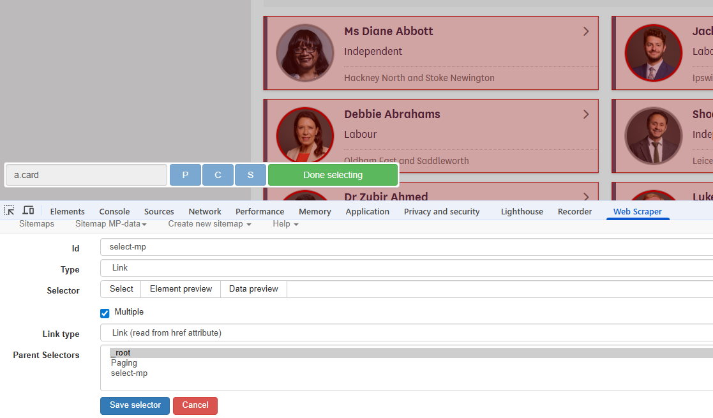Click the S button in the selection toolbar
Screen dimensions: 713x418
[250, 174]
